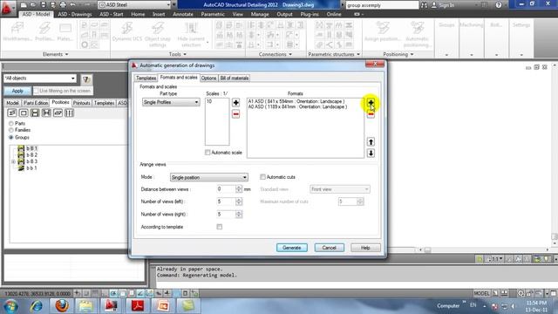The image size is (558, 314).
Task: Open the Annotate ribbon tab
Action: click(x=183, y=14)
